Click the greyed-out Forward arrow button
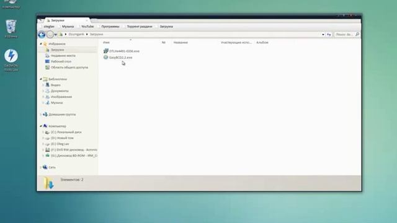Screen dimensions: 397x223 (50, 35)
